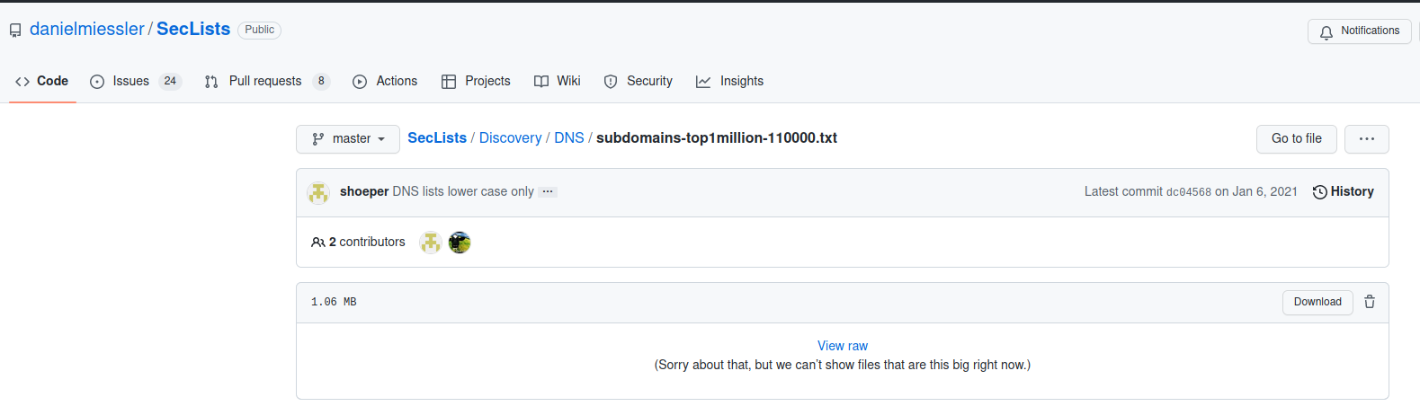Open the Projects tab
Screen dimensions: 1420x415
click(476, 81)
